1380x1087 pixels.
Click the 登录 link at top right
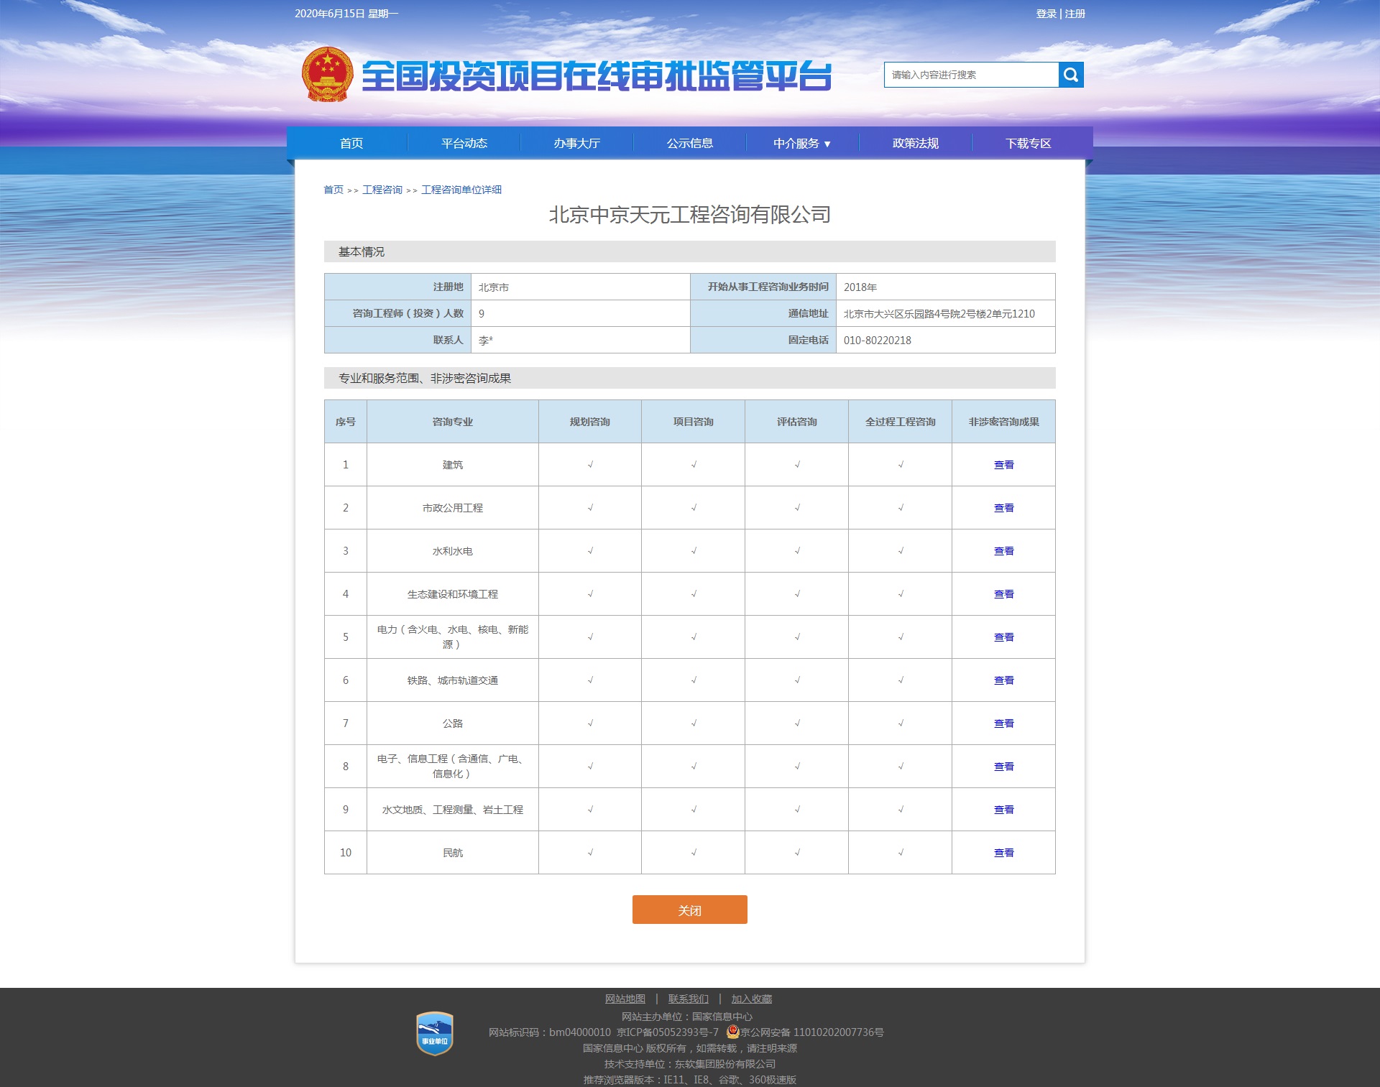[1046, 14]
